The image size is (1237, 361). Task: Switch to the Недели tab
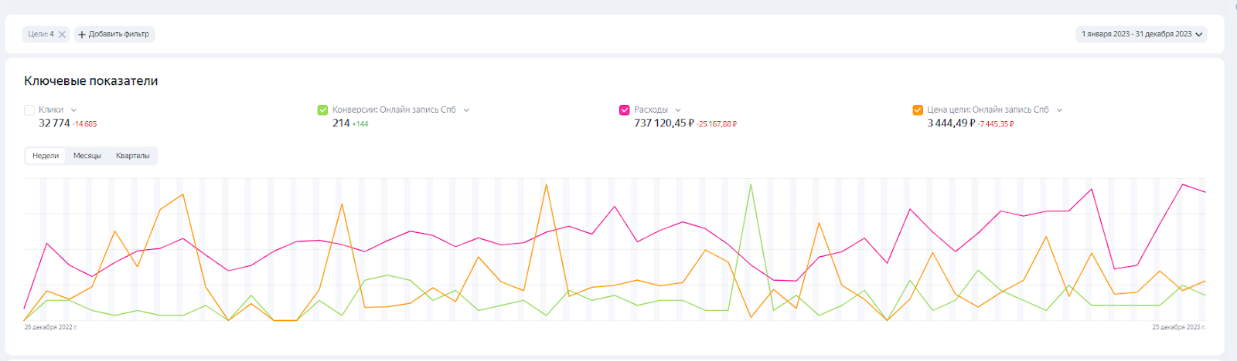pyautogui.click(x=46, y=156)
